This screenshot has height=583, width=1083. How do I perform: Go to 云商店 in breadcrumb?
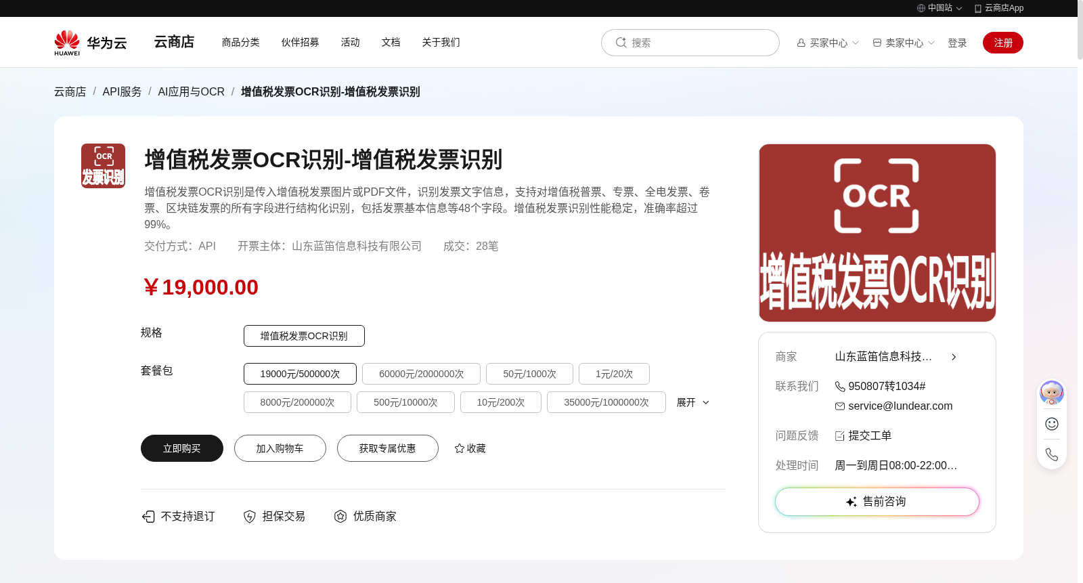click(70, 91)
